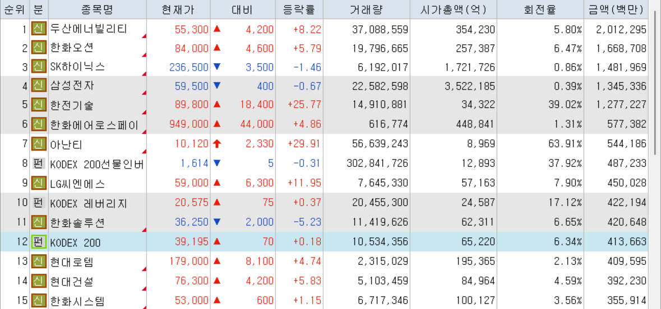Select stock name SK하이닉스
The height and width of the screenshot is (309, 661).
point(77,67)
